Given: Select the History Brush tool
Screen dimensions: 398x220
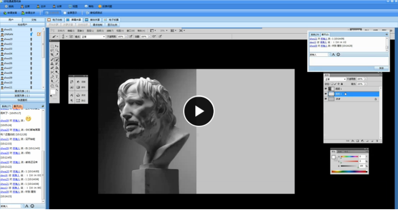Looking at the screenshot, I should [x=57, y=64].
